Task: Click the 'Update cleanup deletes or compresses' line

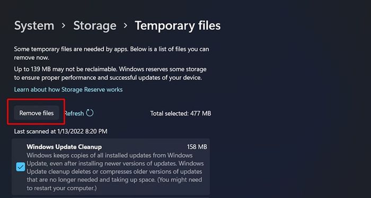Action: tap(114, 172)
